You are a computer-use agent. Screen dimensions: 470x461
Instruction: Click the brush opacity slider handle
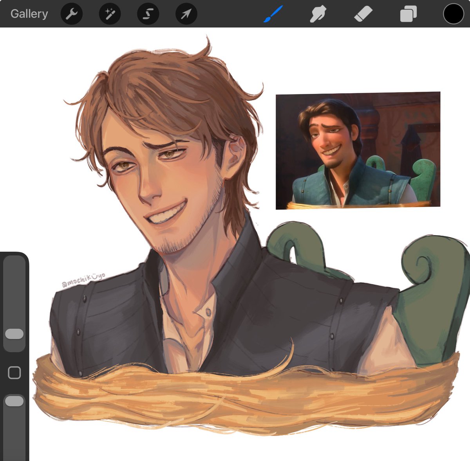[14, 401]
